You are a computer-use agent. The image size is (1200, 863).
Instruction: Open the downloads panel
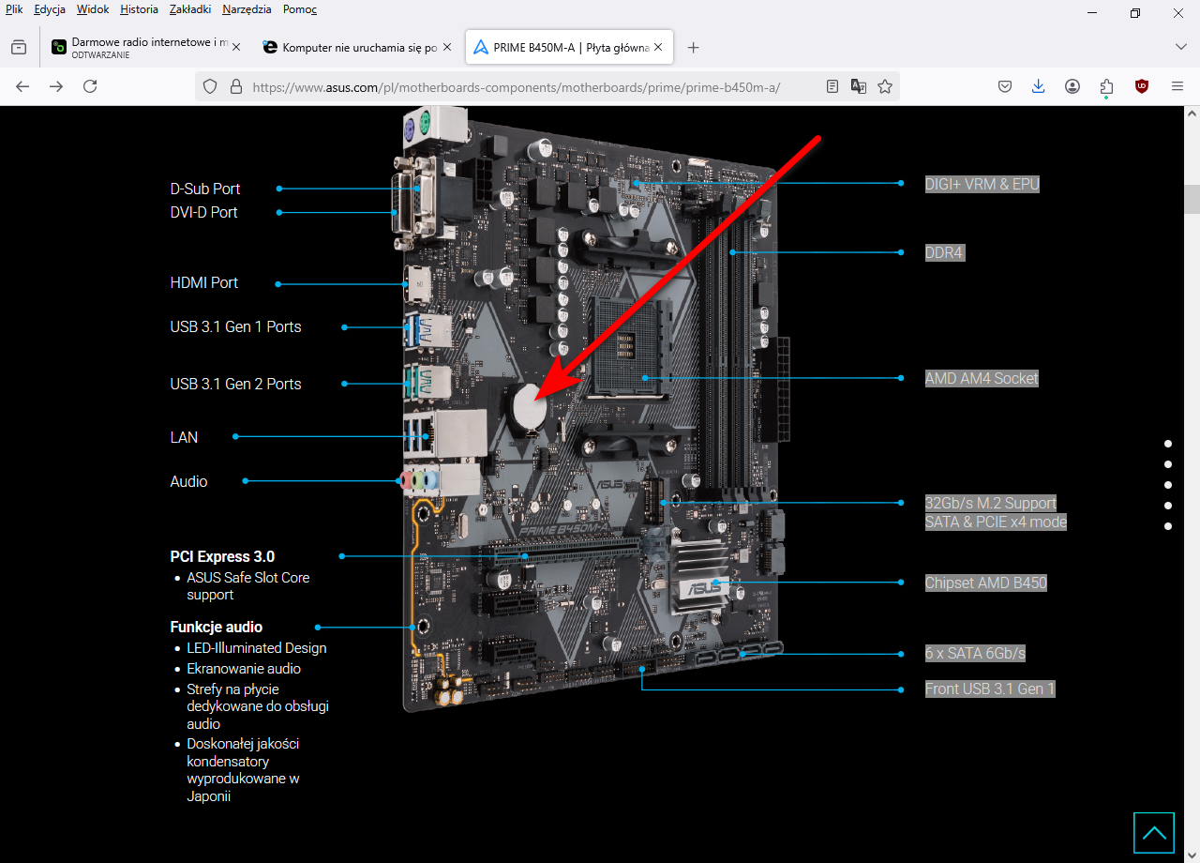click(x=1039, y=86)
